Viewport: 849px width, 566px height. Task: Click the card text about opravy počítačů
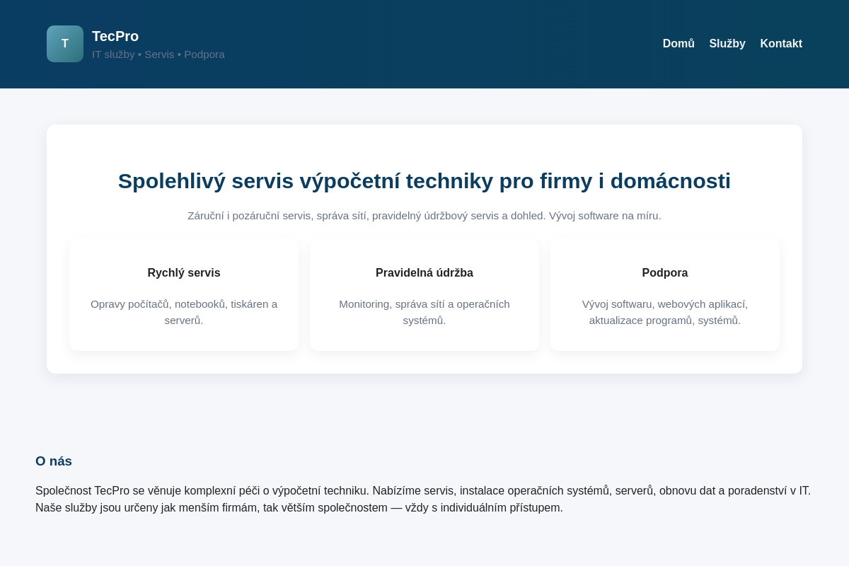pos(184,312)
